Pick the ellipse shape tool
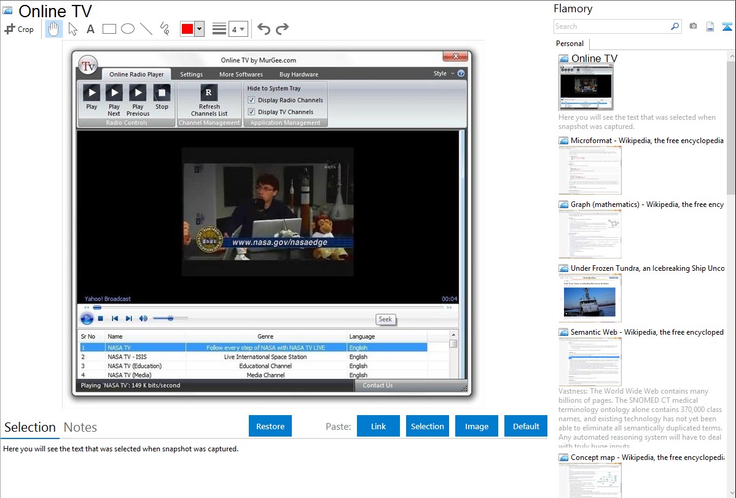The image size is (736, 498). click(x=128, y=29)
